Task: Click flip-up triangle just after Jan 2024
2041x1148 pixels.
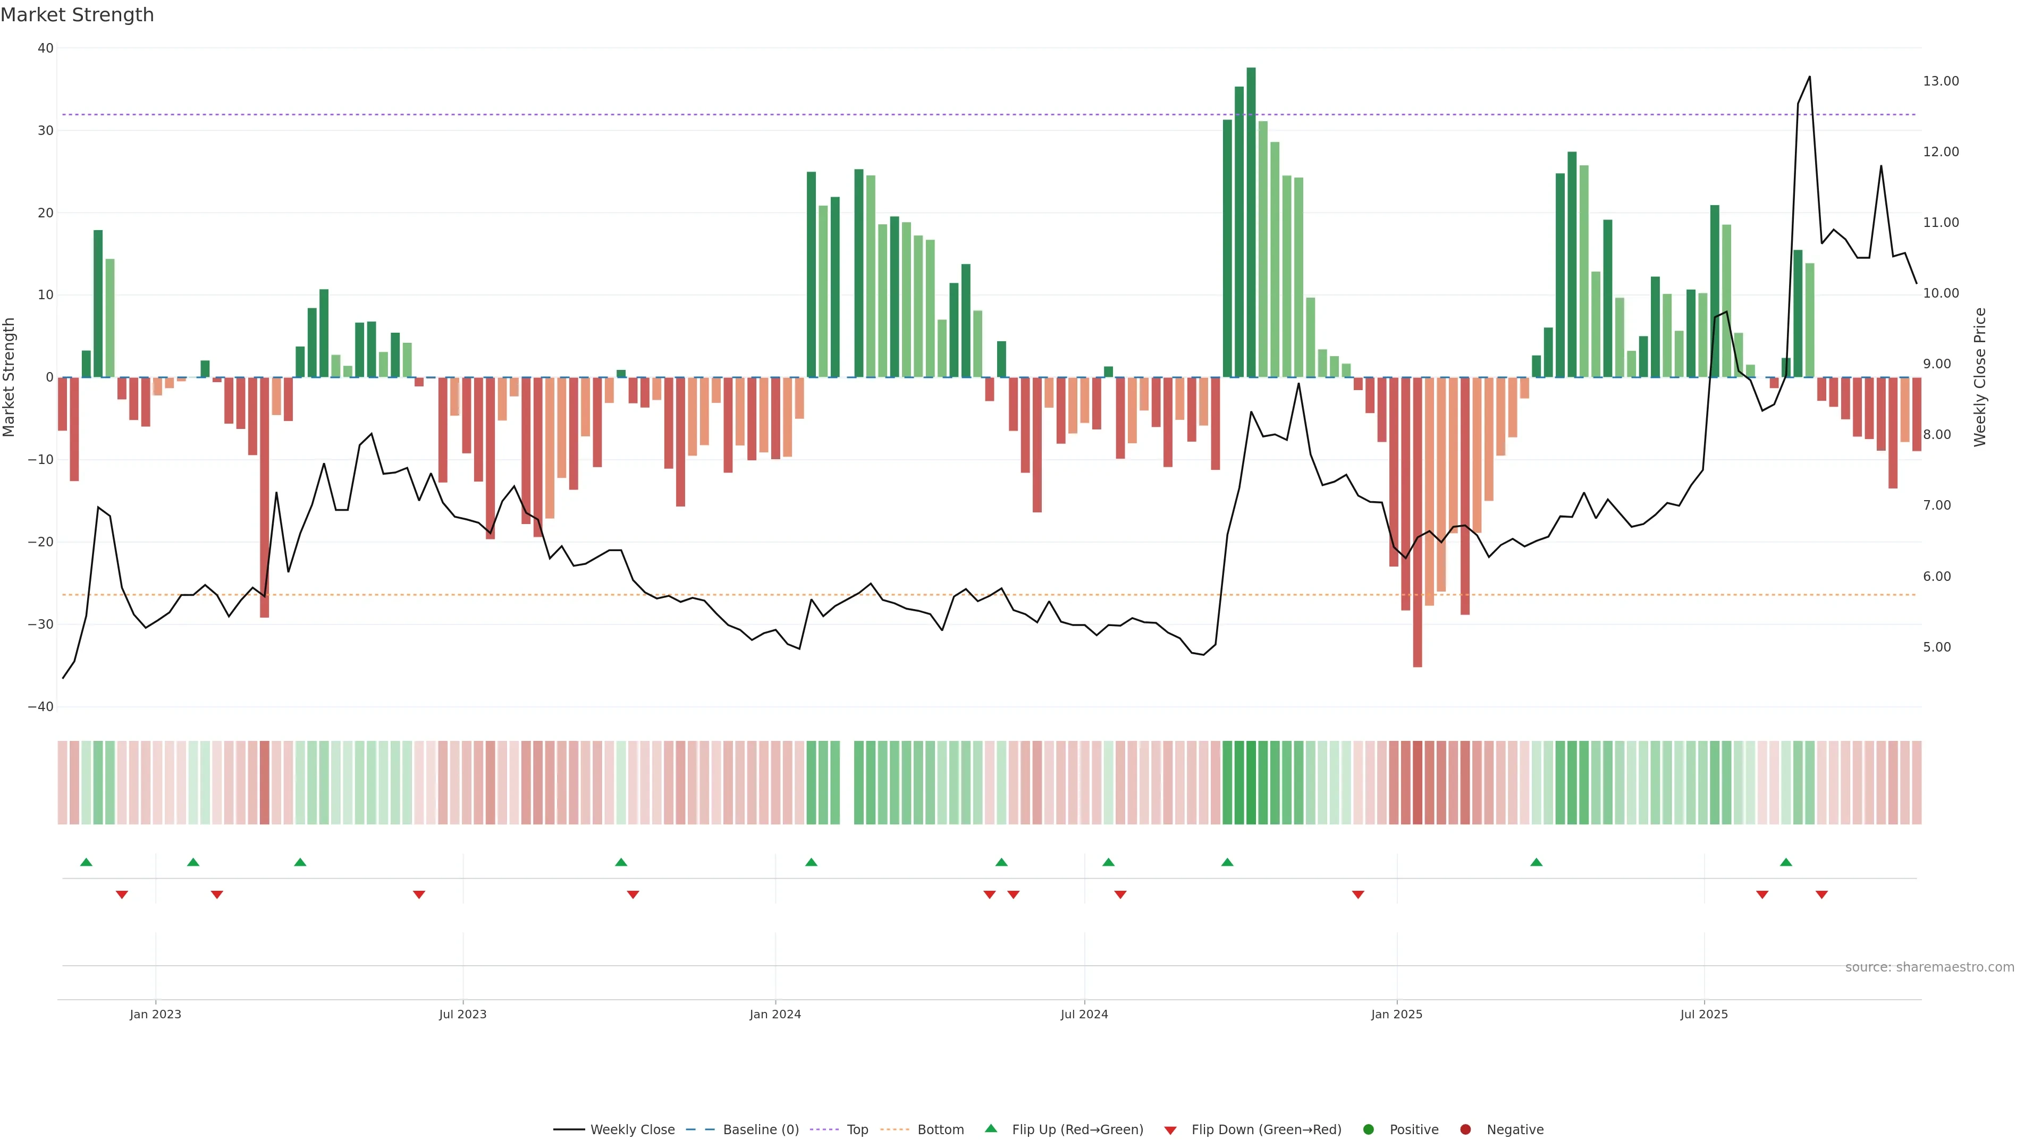Action: point(811,862)
